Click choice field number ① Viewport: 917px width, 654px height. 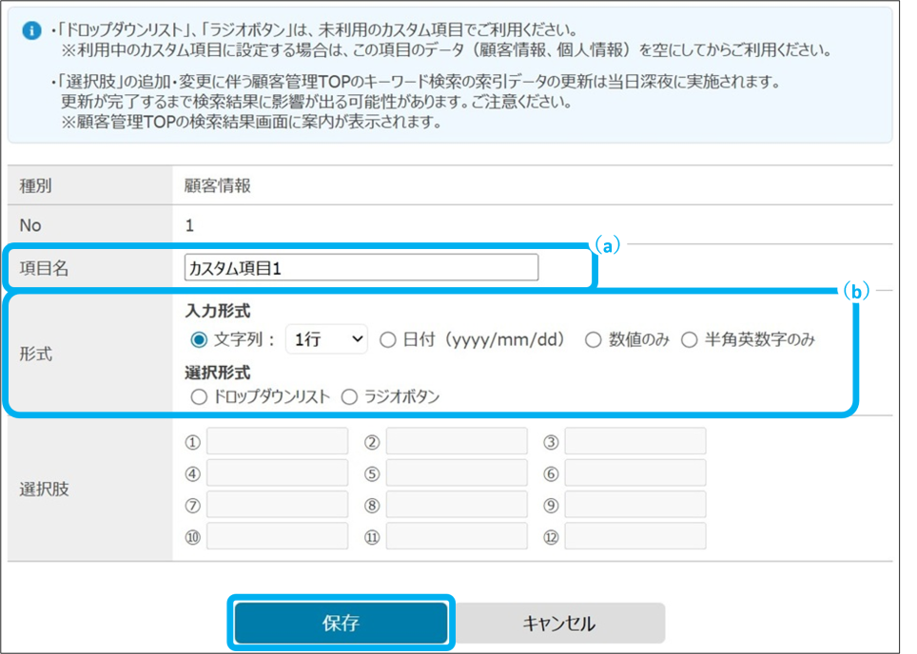pos(277,441)
